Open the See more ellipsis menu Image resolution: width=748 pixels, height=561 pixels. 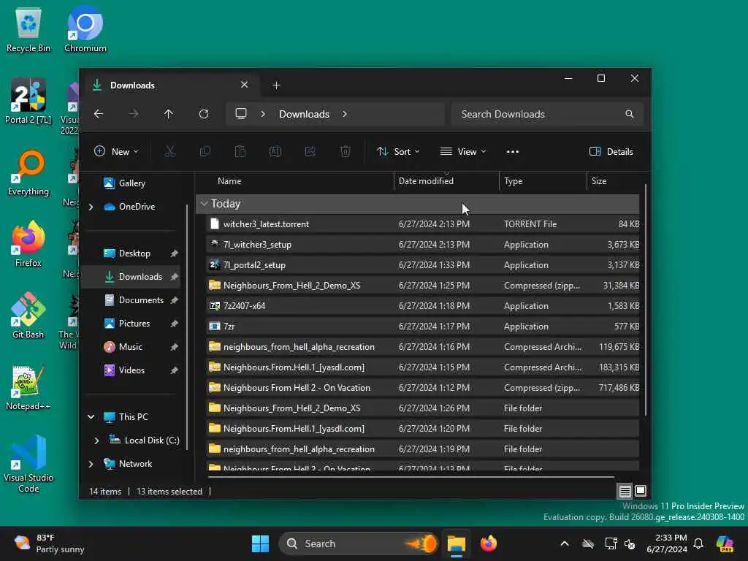[513, 152]
